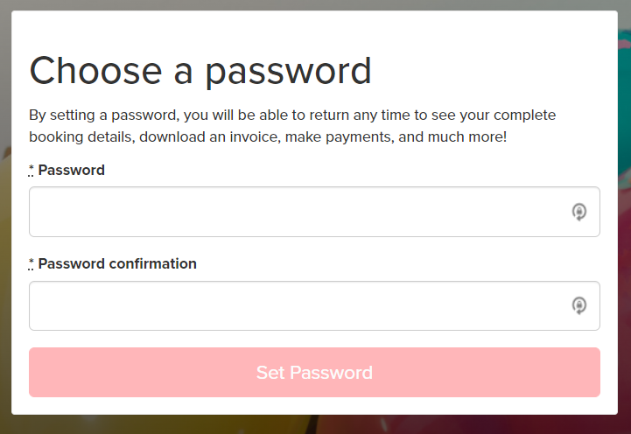Click the yellow background left of the dialog

(x=5, y=241)
